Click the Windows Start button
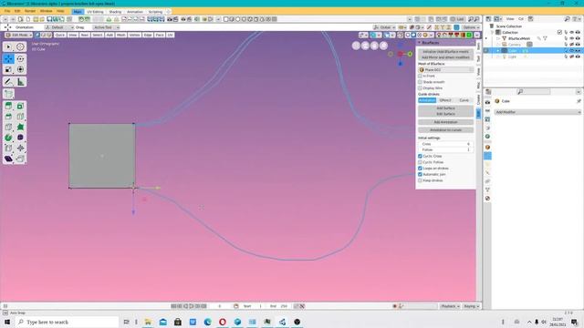 7,322
